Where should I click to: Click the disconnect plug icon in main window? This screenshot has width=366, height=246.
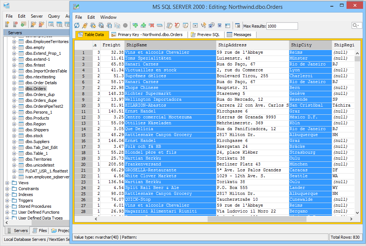pyautogui.click(x=41, y=24)
